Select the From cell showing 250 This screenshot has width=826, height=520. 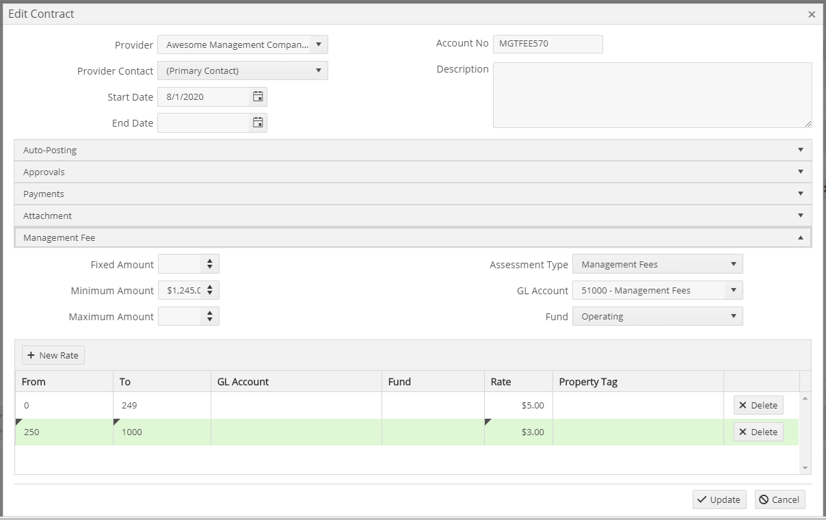(x=64, y=432)
